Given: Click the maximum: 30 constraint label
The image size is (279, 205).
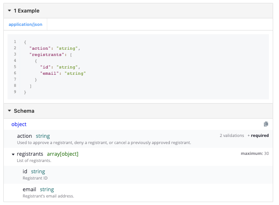Looking at the screenshot, I should (255, 154).
